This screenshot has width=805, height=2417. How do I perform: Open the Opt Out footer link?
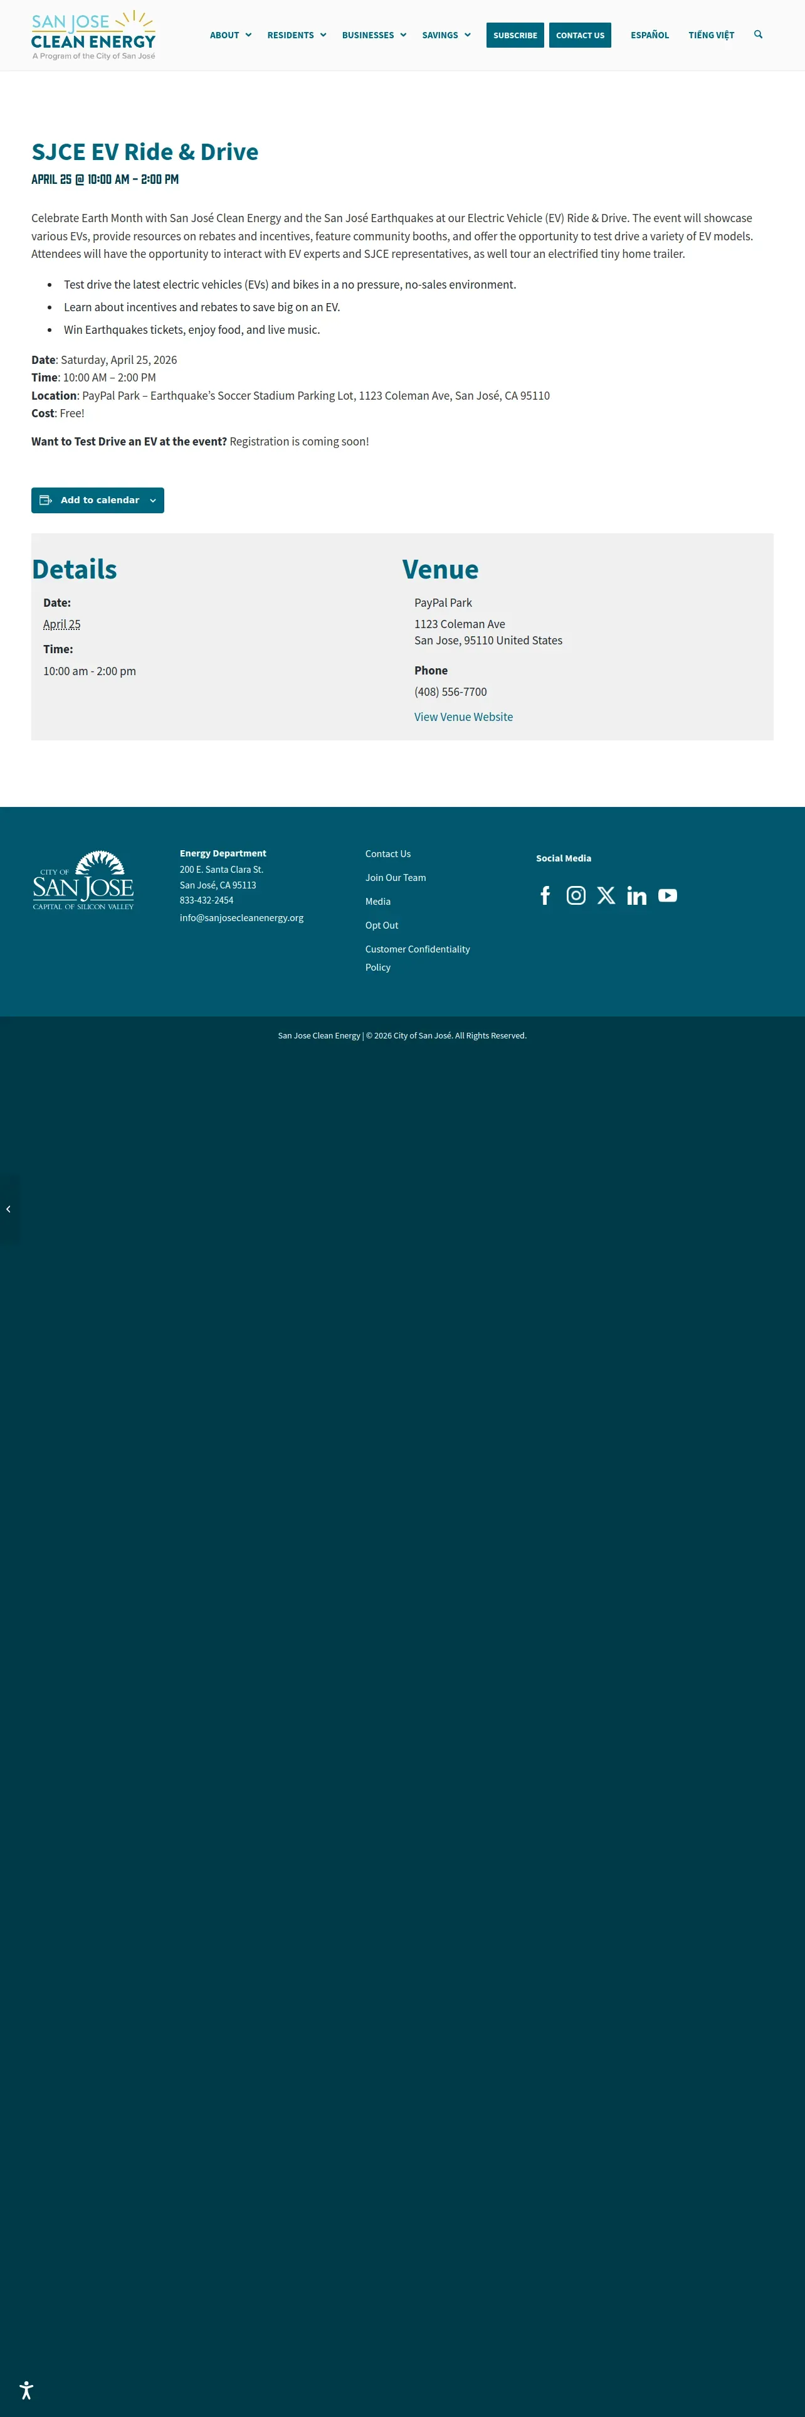[x=381, y=925]
